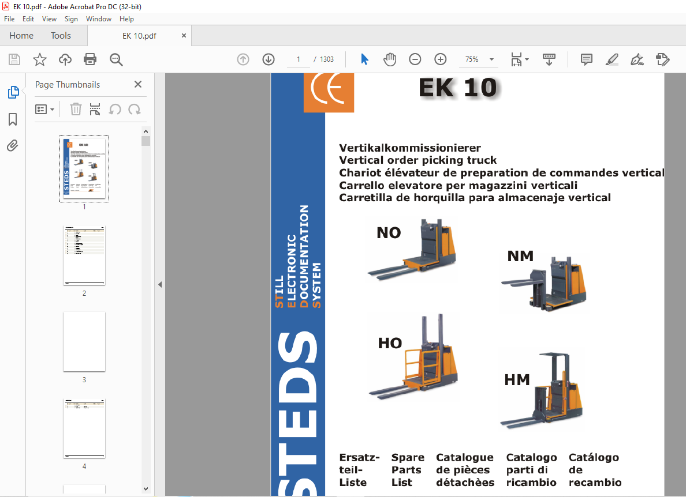Click the 'Page Thumbnails' panel title
This screenshot has height=497, width=686.
coord(68,85)
